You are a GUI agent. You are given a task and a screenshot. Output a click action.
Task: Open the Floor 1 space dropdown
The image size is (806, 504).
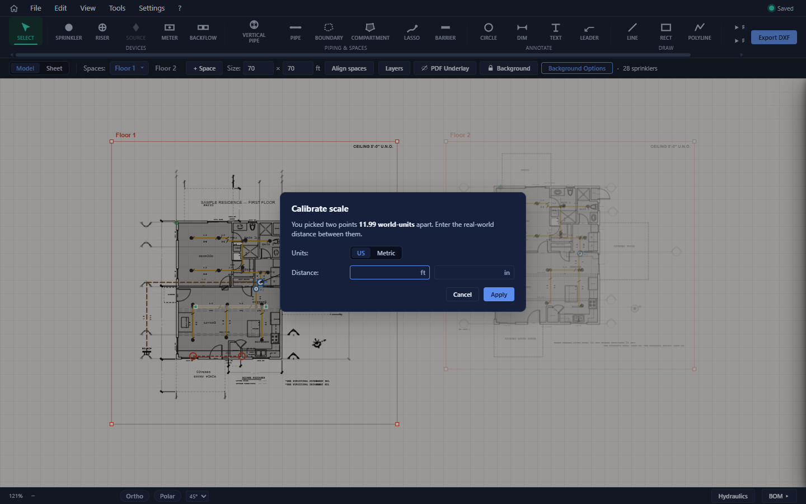129,68
